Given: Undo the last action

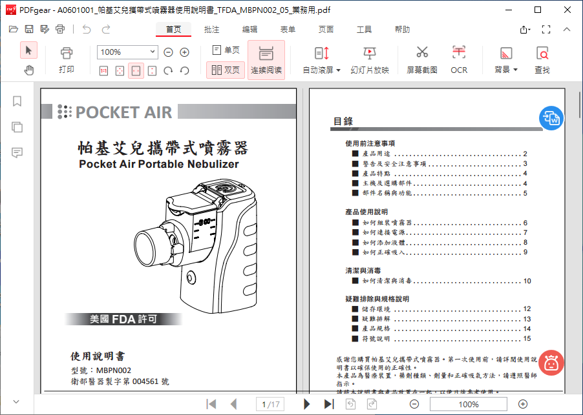Looking at the screenshot, I should 87,29.
